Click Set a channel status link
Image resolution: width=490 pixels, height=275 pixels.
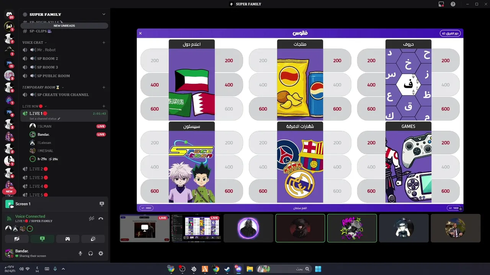[45, 119]
